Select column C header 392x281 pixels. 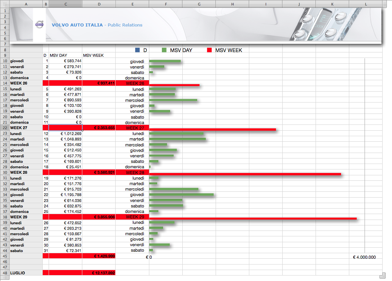tap(65, 4)
